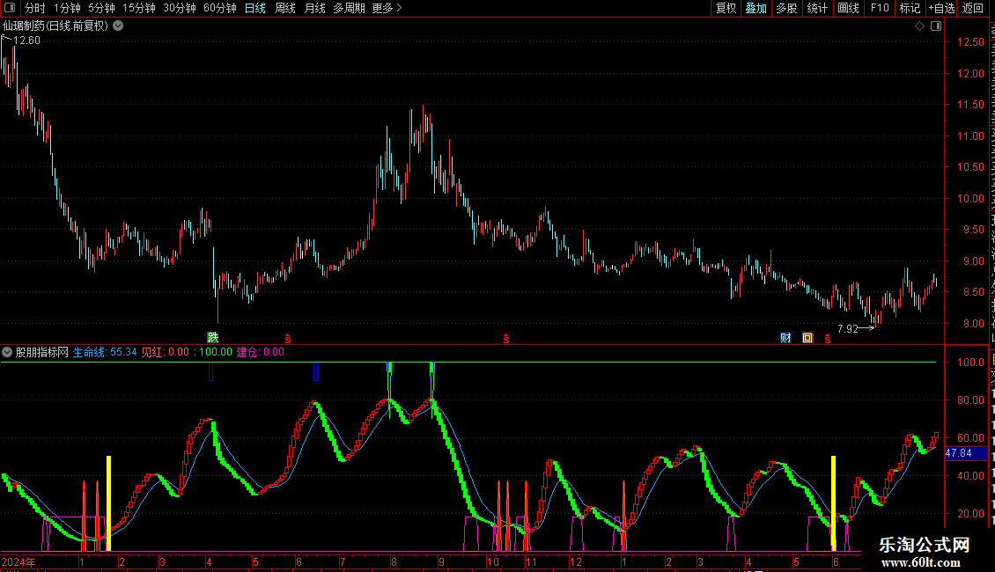Click the 2024年 label on time axis
995x572 pixels.
point(18,561)
